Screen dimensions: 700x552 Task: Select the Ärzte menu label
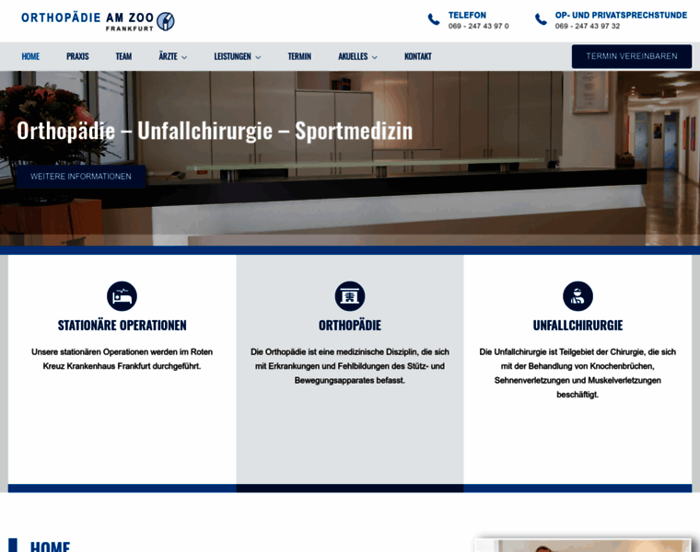click(169, 56)
